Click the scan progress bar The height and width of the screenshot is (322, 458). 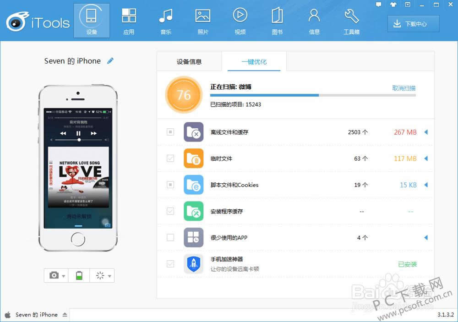click(x=312, y=95)
